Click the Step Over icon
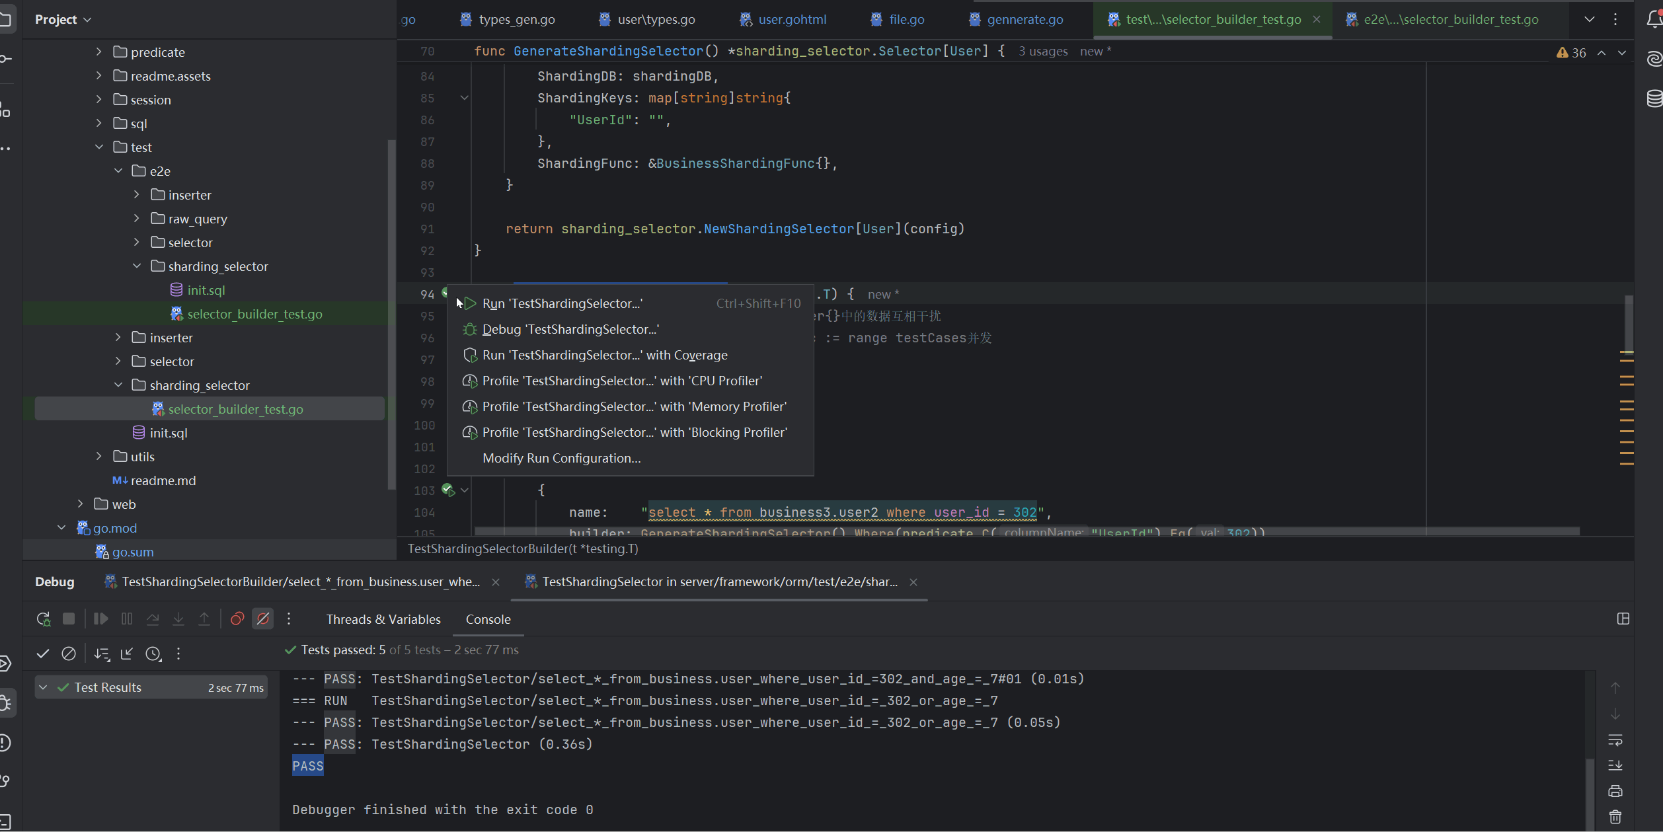 point(153,619)
